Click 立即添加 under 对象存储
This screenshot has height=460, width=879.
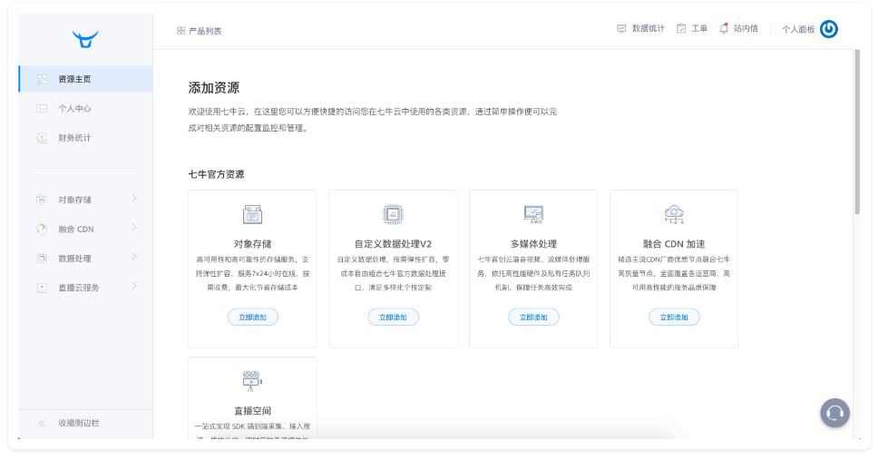click(x=253, y=317)
